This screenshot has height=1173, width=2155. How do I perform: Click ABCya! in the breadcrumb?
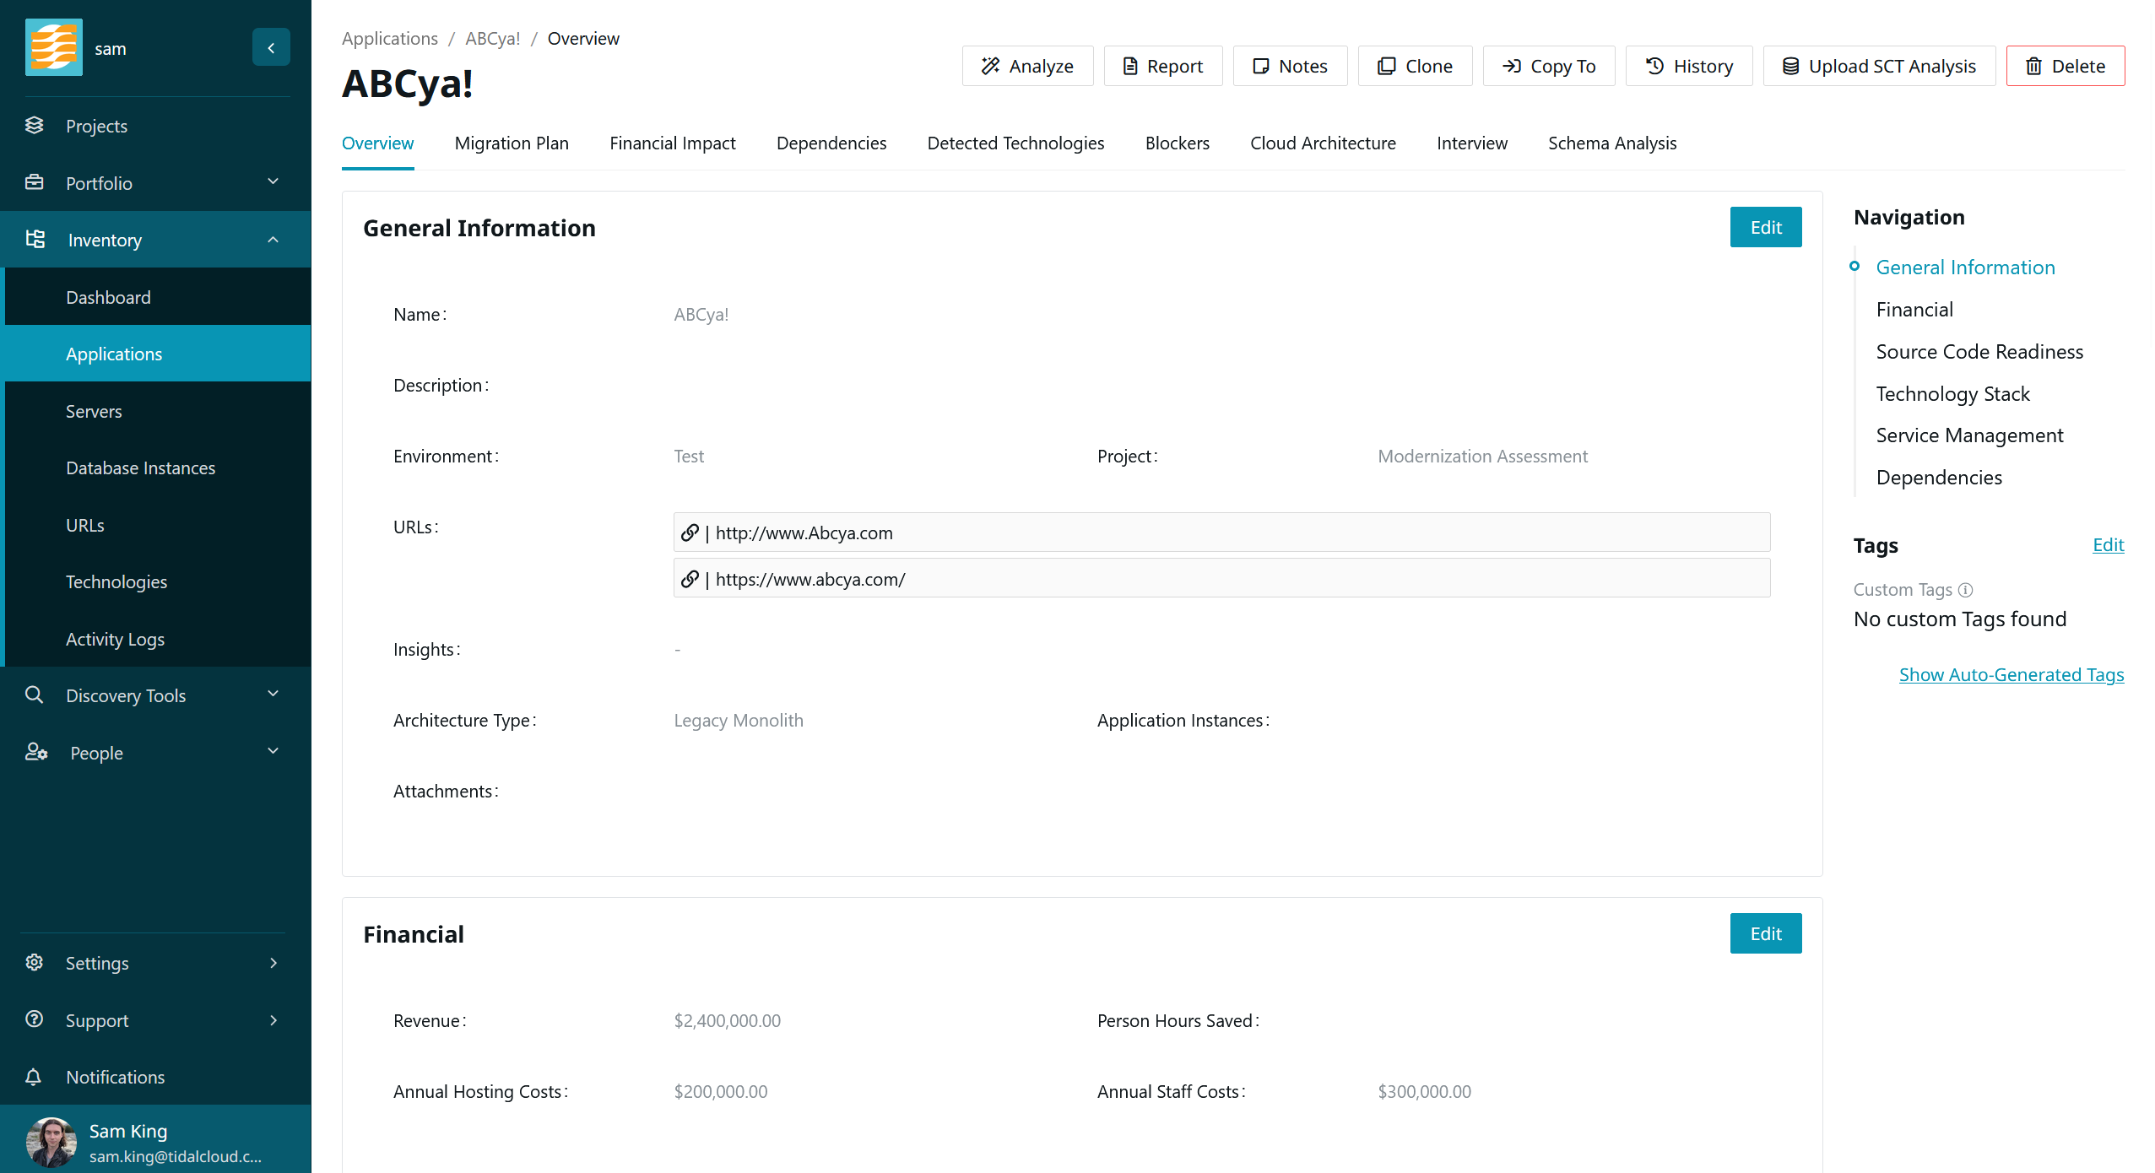click(x=492, y=38)
